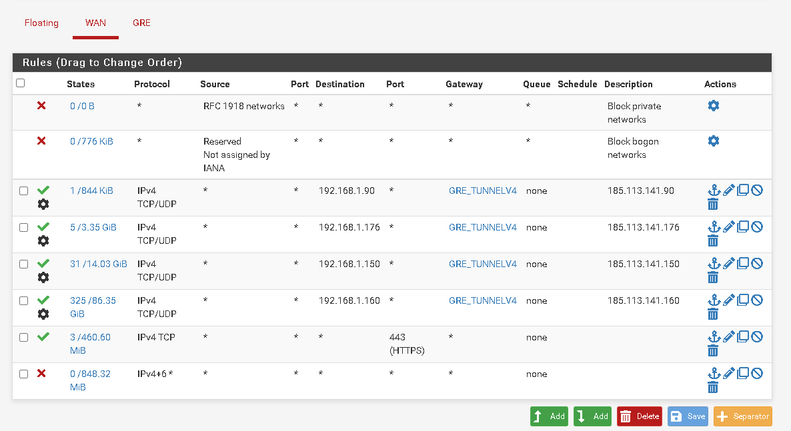The height and width of the screenshot is (431, 791).
Task: Open states link 3 /460.60 MiB
Action: (90, 344)
